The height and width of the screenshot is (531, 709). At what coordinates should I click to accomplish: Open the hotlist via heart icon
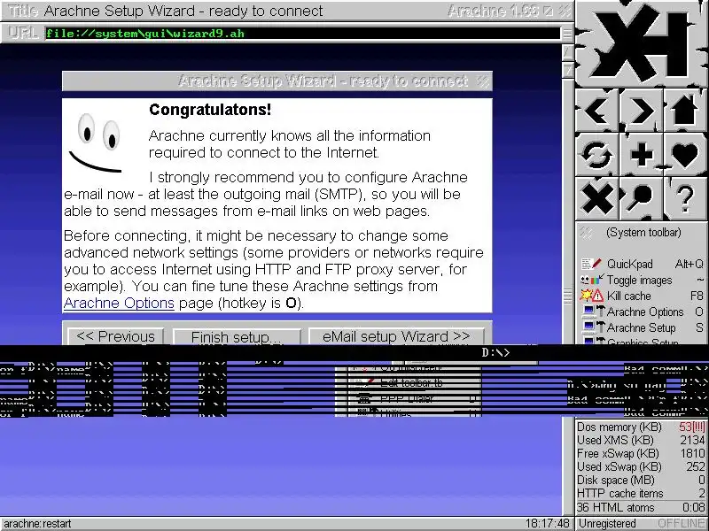click(685, 154)
